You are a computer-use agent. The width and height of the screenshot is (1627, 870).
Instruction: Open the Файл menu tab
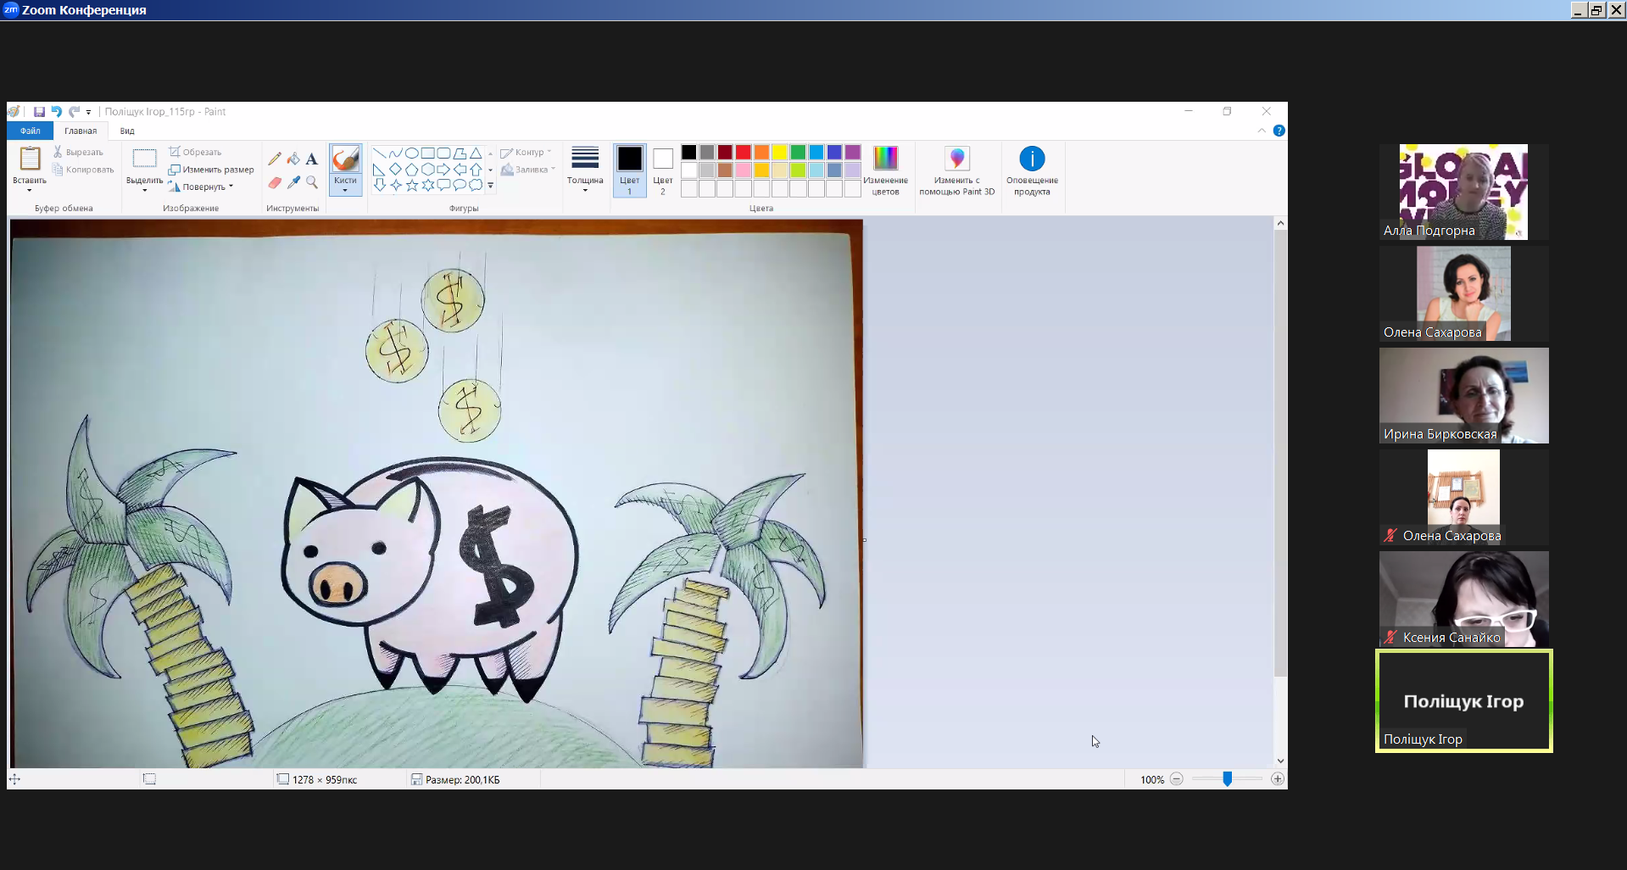[31, 131]
